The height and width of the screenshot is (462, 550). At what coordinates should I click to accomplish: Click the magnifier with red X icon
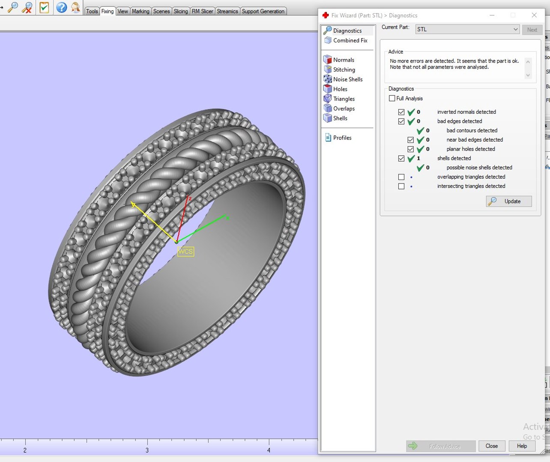pyautogui.click(x=27, y=7)
